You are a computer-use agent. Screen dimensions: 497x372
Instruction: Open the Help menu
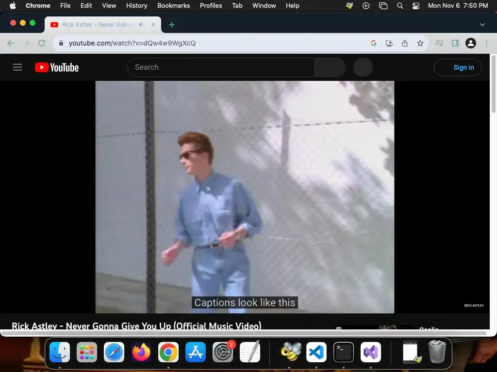(292, 5)
